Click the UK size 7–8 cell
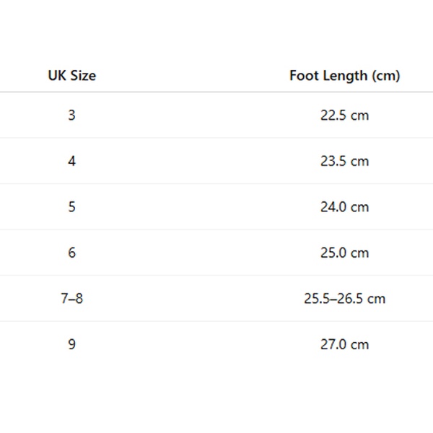This screenshot has width=433, height=433. [x=71, y=298]
